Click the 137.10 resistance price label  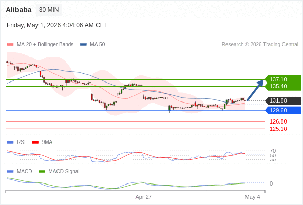click(x=278, y=79)
